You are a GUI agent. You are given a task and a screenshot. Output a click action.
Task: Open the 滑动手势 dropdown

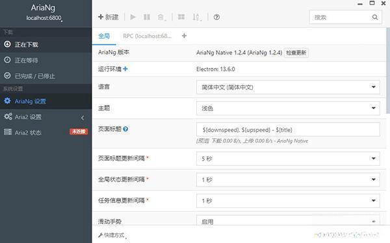288,221
